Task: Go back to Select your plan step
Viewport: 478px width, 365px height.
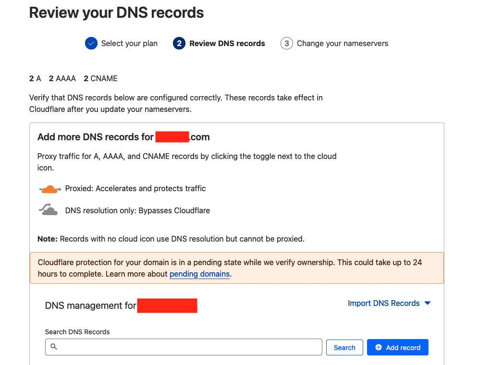Action: coord(129,44)
